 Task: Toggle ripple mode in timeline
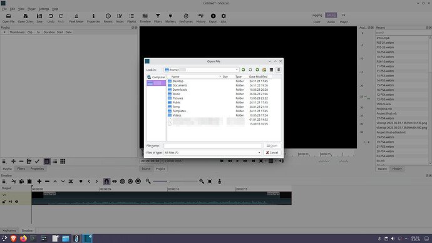122,181
